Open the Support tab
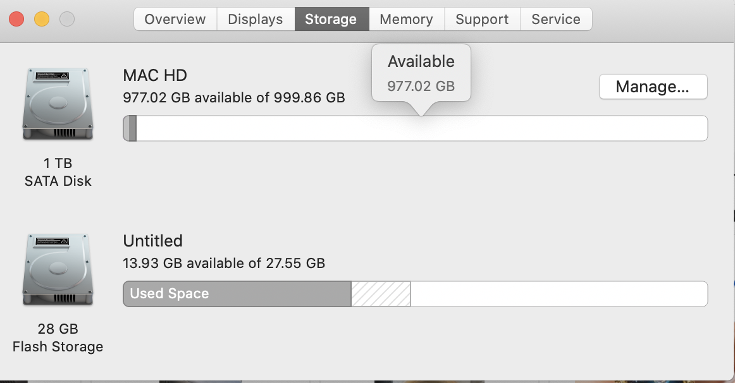Viewport: 735px width, 383px height. pos(482,19)
